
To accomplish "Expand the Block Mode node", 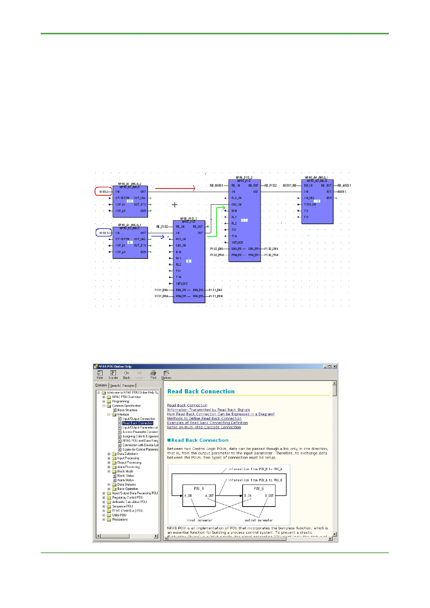I will tap(109, 471).
